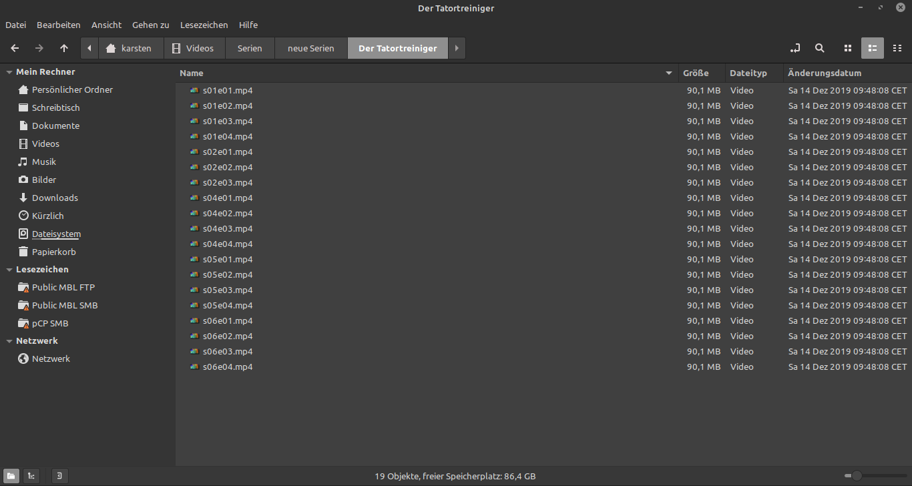Show places in the sidebar
Screen dimensions: 912x486
click(11, 476)
